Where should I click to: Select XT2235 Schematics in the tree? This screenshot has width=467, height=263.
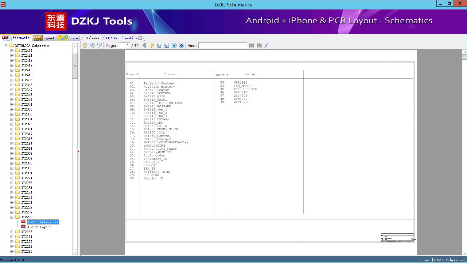point(43,222)
